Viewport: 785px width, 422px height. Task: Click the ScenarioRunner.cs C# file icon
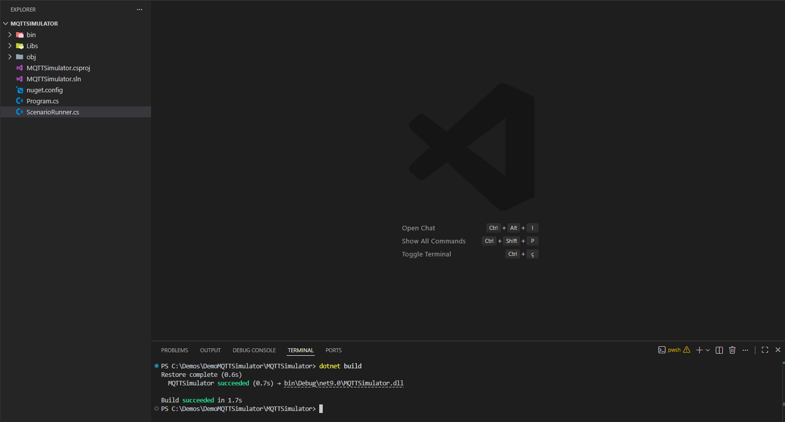pos(20,112)
